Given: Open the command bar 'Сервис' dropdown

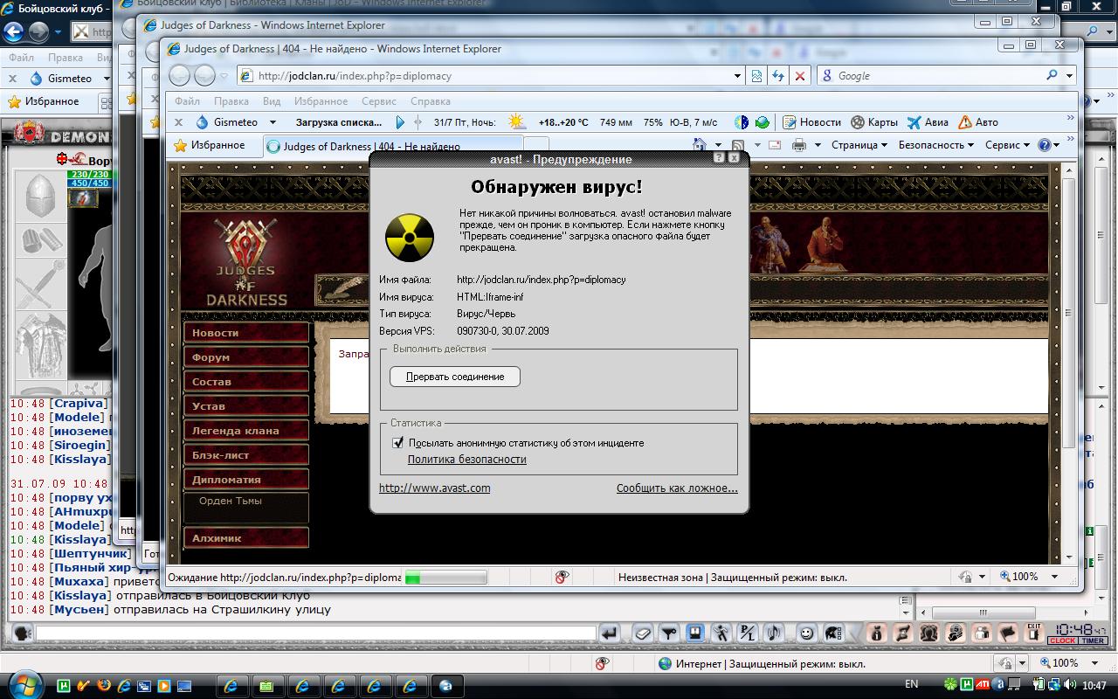Looking at the screenshot, I should 1008,145.
